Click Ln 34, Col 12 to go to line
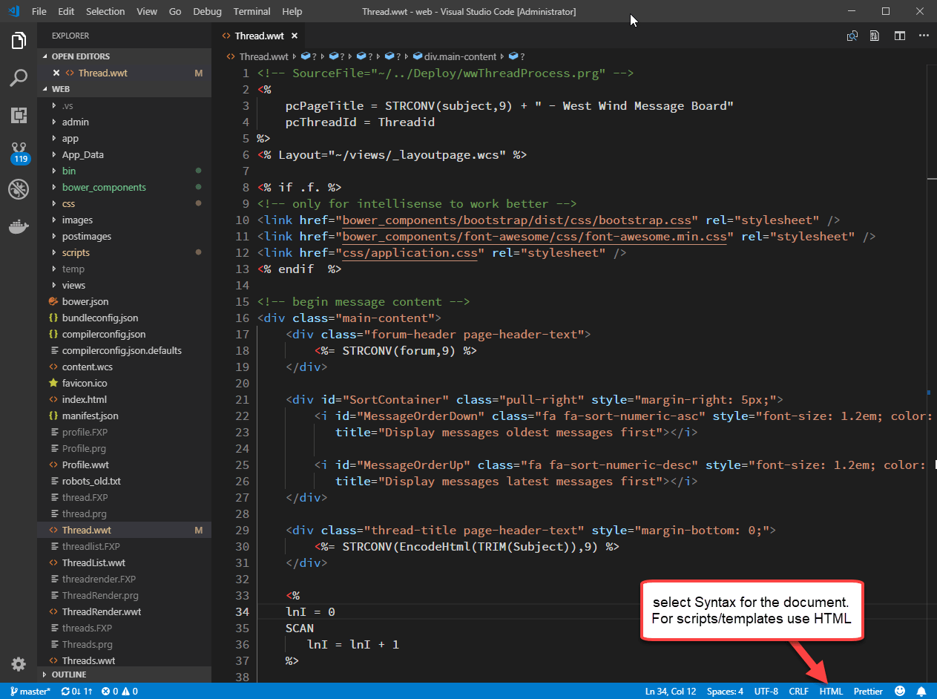937x699 pixels. (x=671, y=692)
